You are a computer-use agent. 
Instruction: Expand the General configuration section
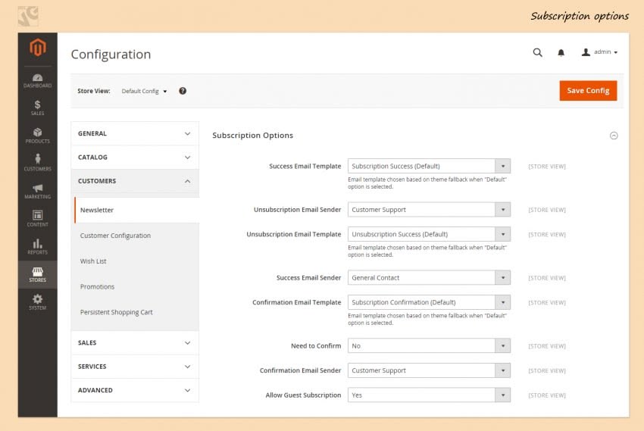[135, 133]
